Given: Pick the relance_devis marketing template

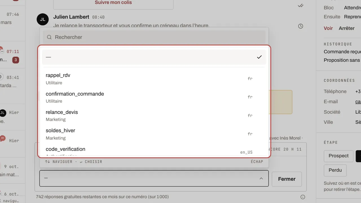Looking at the screenshot, I should tap(154, 116).
